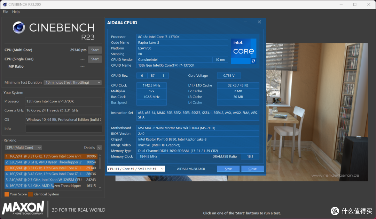Image resolution: width=376 pixels, height=219 pixels.
Task: Click the Cinebench sphere logo icon
Action: pyautogui.click(x=19, y=27)
